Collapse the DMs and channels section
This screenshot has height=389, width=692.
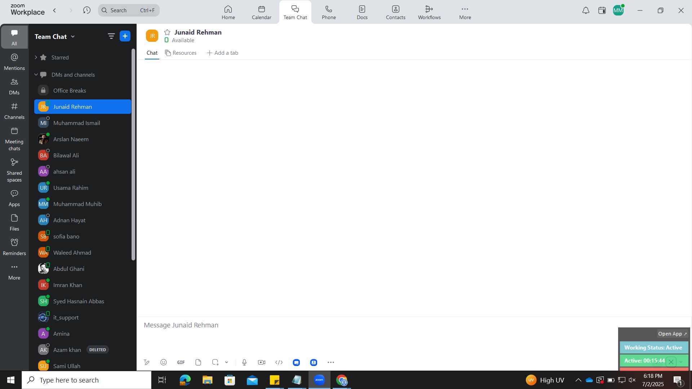pos(36,75)
